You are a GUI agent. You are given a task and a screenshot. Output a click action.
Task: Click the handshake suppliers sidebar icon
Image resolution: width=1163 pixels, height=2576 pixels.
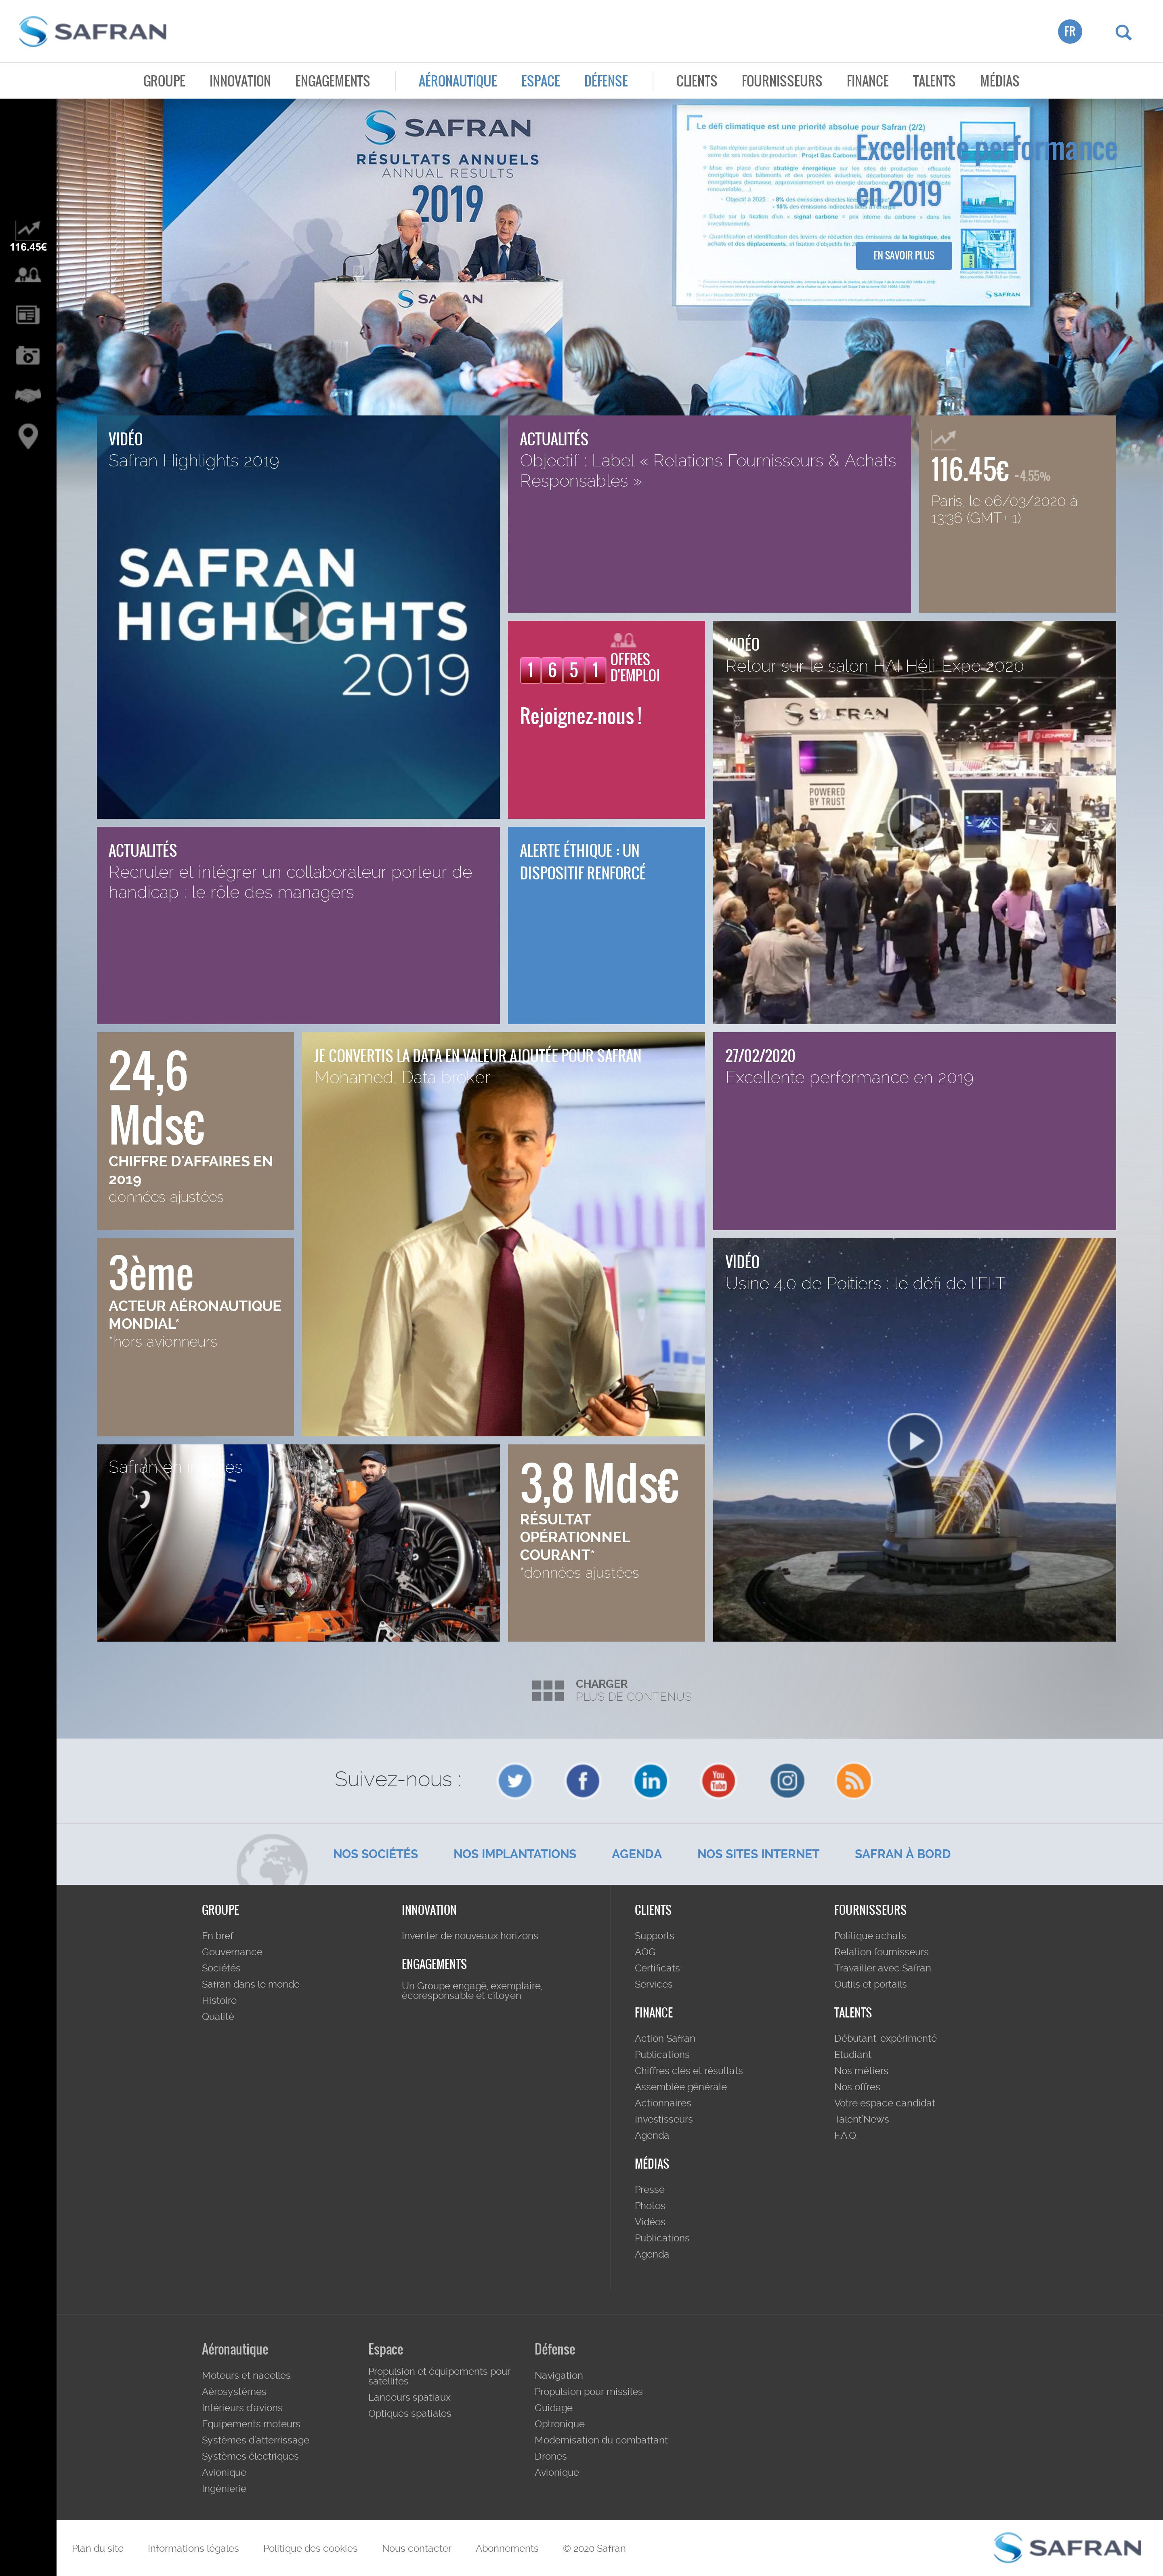(x=28, y=395)
